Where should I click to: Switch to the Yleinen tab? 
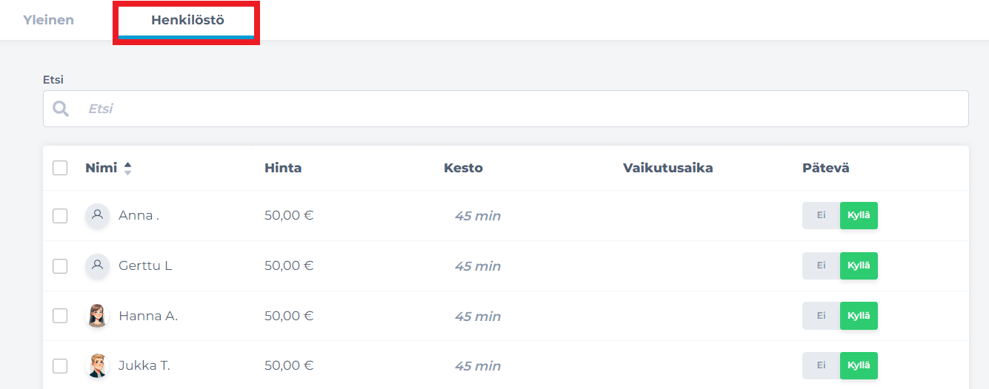(x=49, y=20)
